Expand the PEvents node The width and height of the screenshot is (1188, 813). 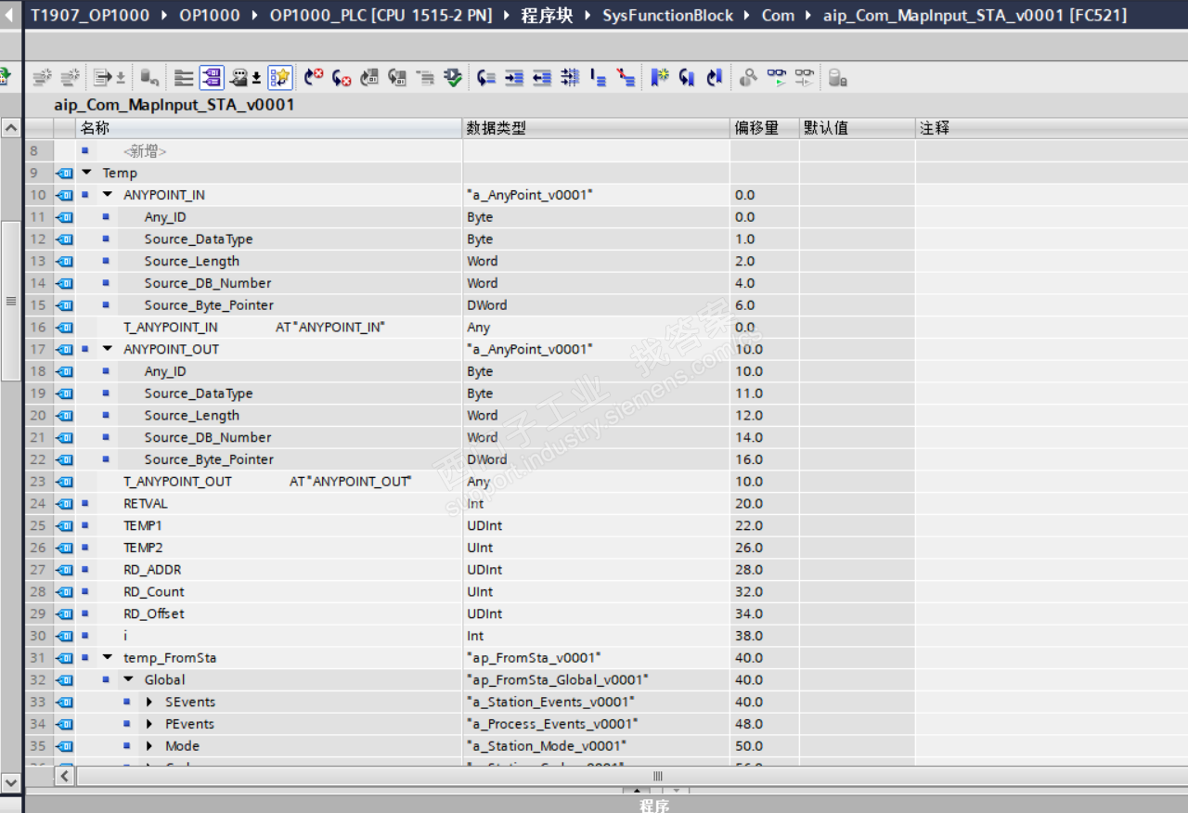pyautogui.click(x=149, y=724)
